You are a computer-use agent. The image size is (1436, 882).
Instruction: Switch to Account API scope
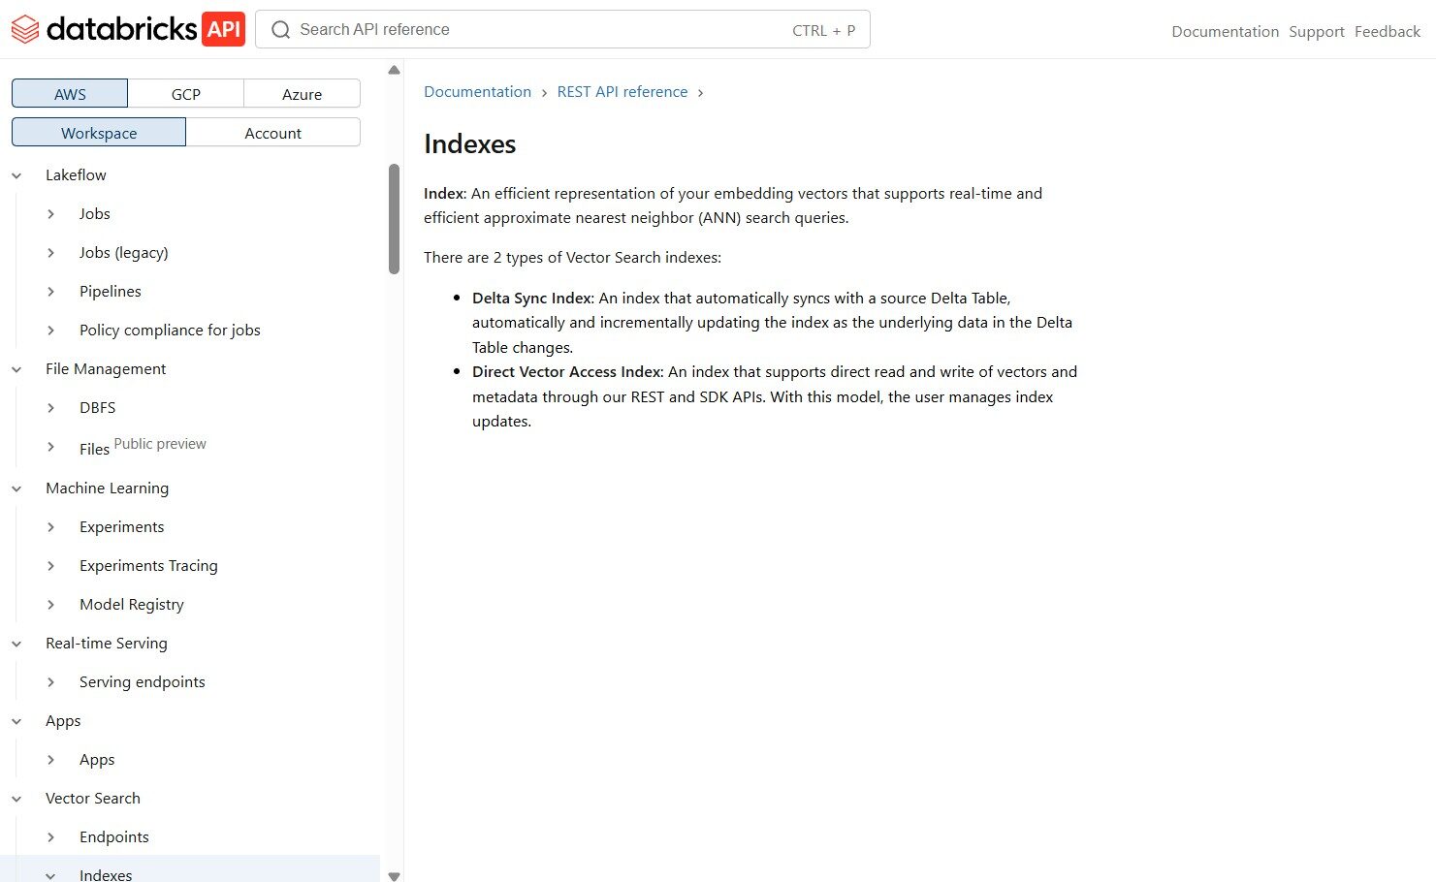click(272, 133)
